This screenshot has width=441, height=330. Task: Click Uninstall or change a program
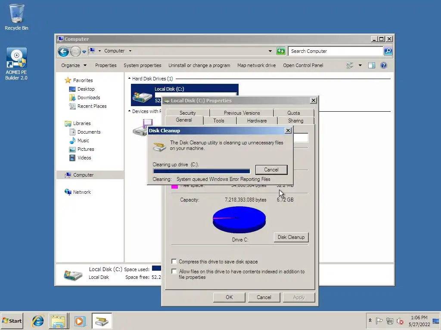click(199, 65)
